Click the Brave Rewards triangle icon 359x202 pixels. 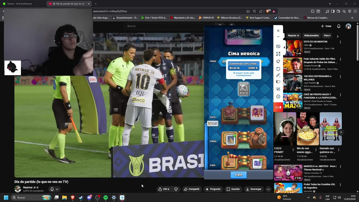[274, 11]
